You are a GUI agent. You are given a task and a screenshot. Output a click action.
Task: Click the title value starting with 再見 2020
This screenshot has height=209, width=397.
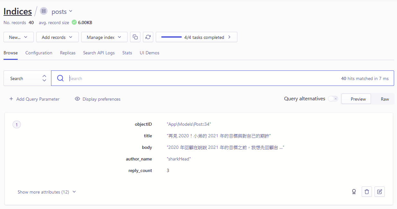[x=219, y=136]
